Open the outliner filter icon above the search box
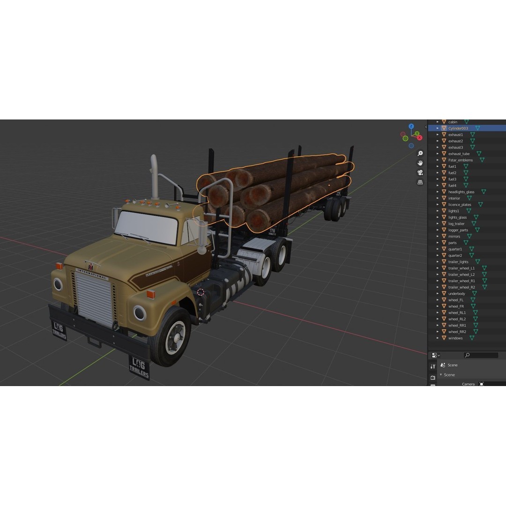Image resolution: width=506 pixels, height=506 pixels. pos(436,355)
